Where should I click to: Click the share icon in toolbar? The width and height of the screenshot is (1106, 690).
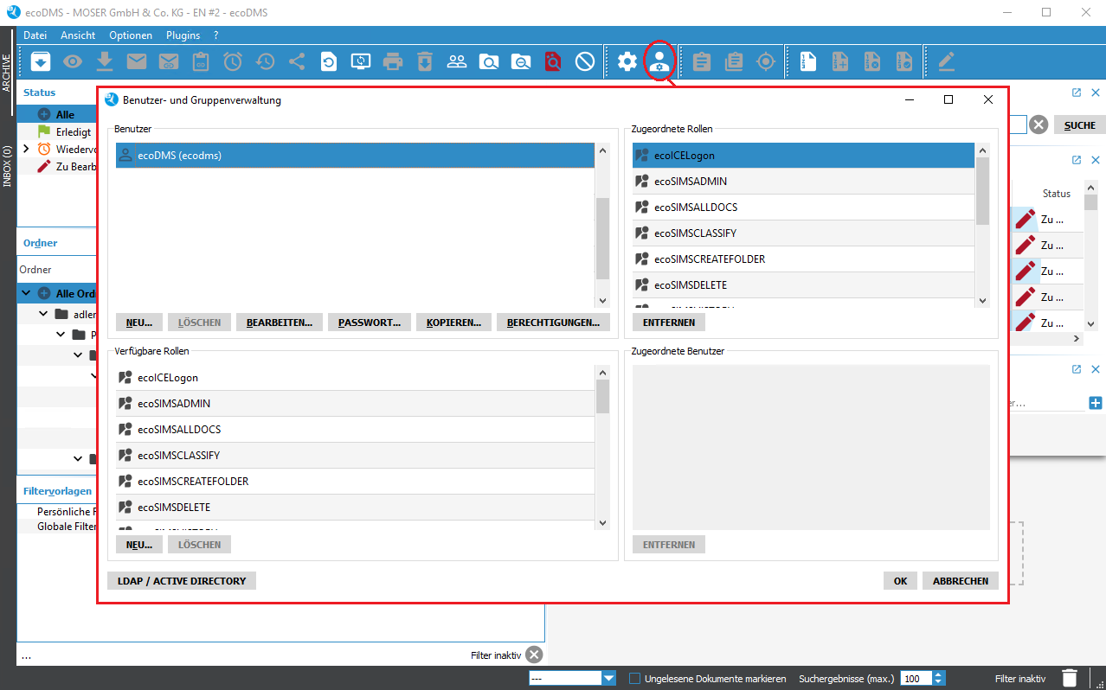click(297, 61)
